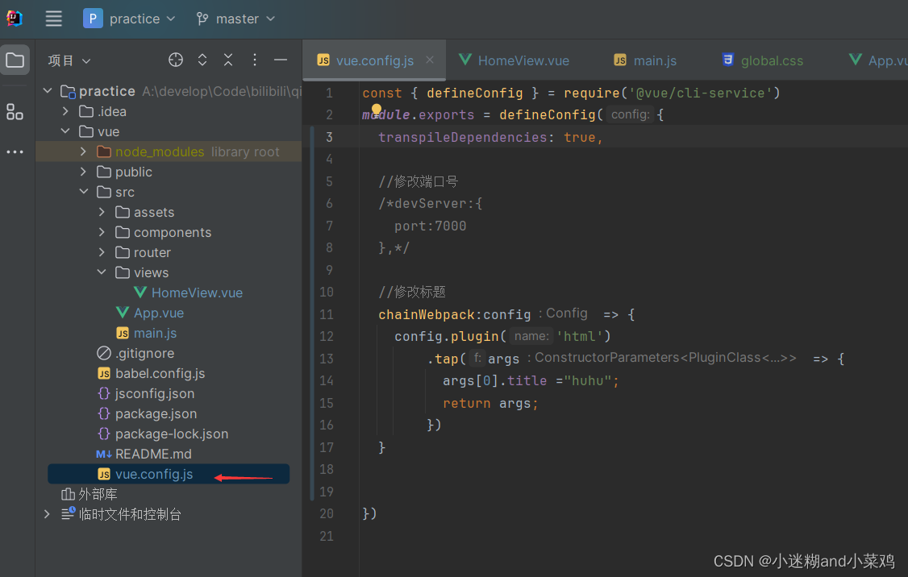Screen dimensions: 908x577
Task: Click line number 11 in the gutter
Action: coord(327,314)
